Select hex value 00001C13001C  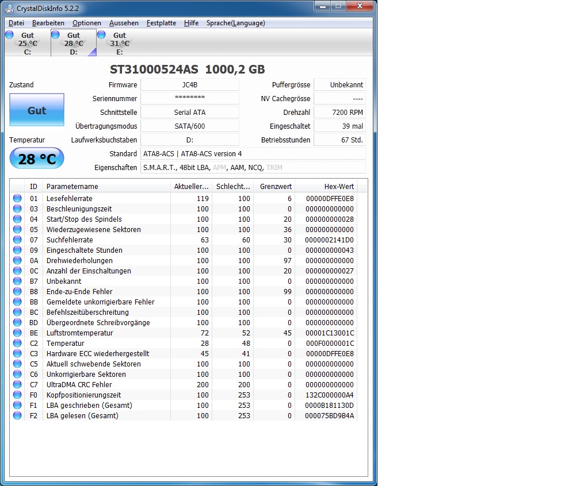pos(330,333)
